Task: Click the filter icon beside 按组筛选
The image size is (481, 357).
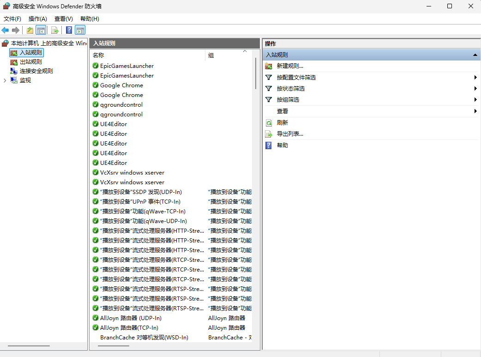Action: pos(269,99)
